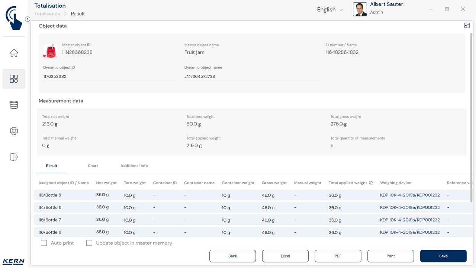The width and height of the screenshot is (476, 268).
Task: Click the fruit jam product thumbnail
Action: (50, 51)
